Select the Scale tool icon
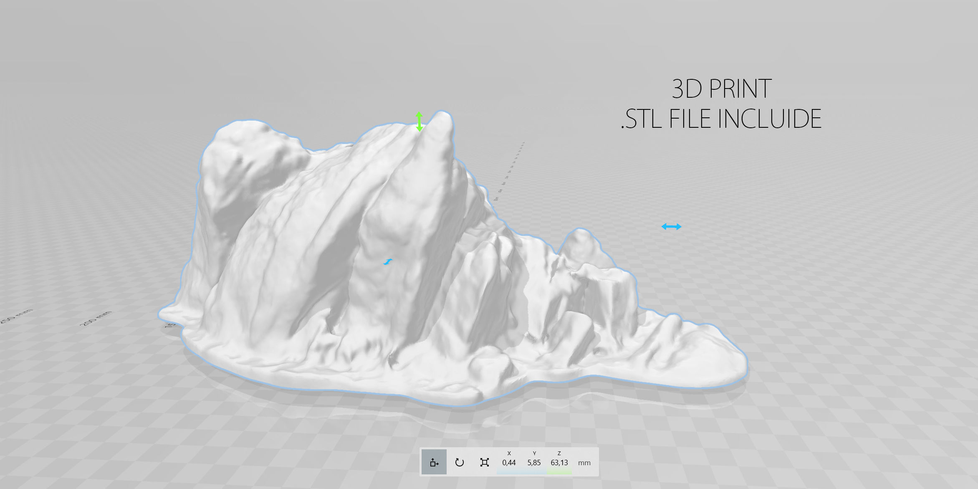The width and height of the screenshot is (978, 489). click(484, 462)
